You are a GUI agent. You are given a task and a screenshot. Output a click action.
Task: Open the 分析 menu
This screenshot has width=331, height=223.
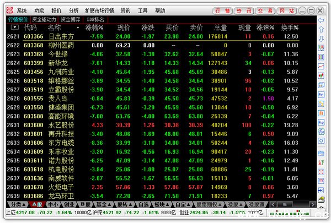tap(73, 10)
